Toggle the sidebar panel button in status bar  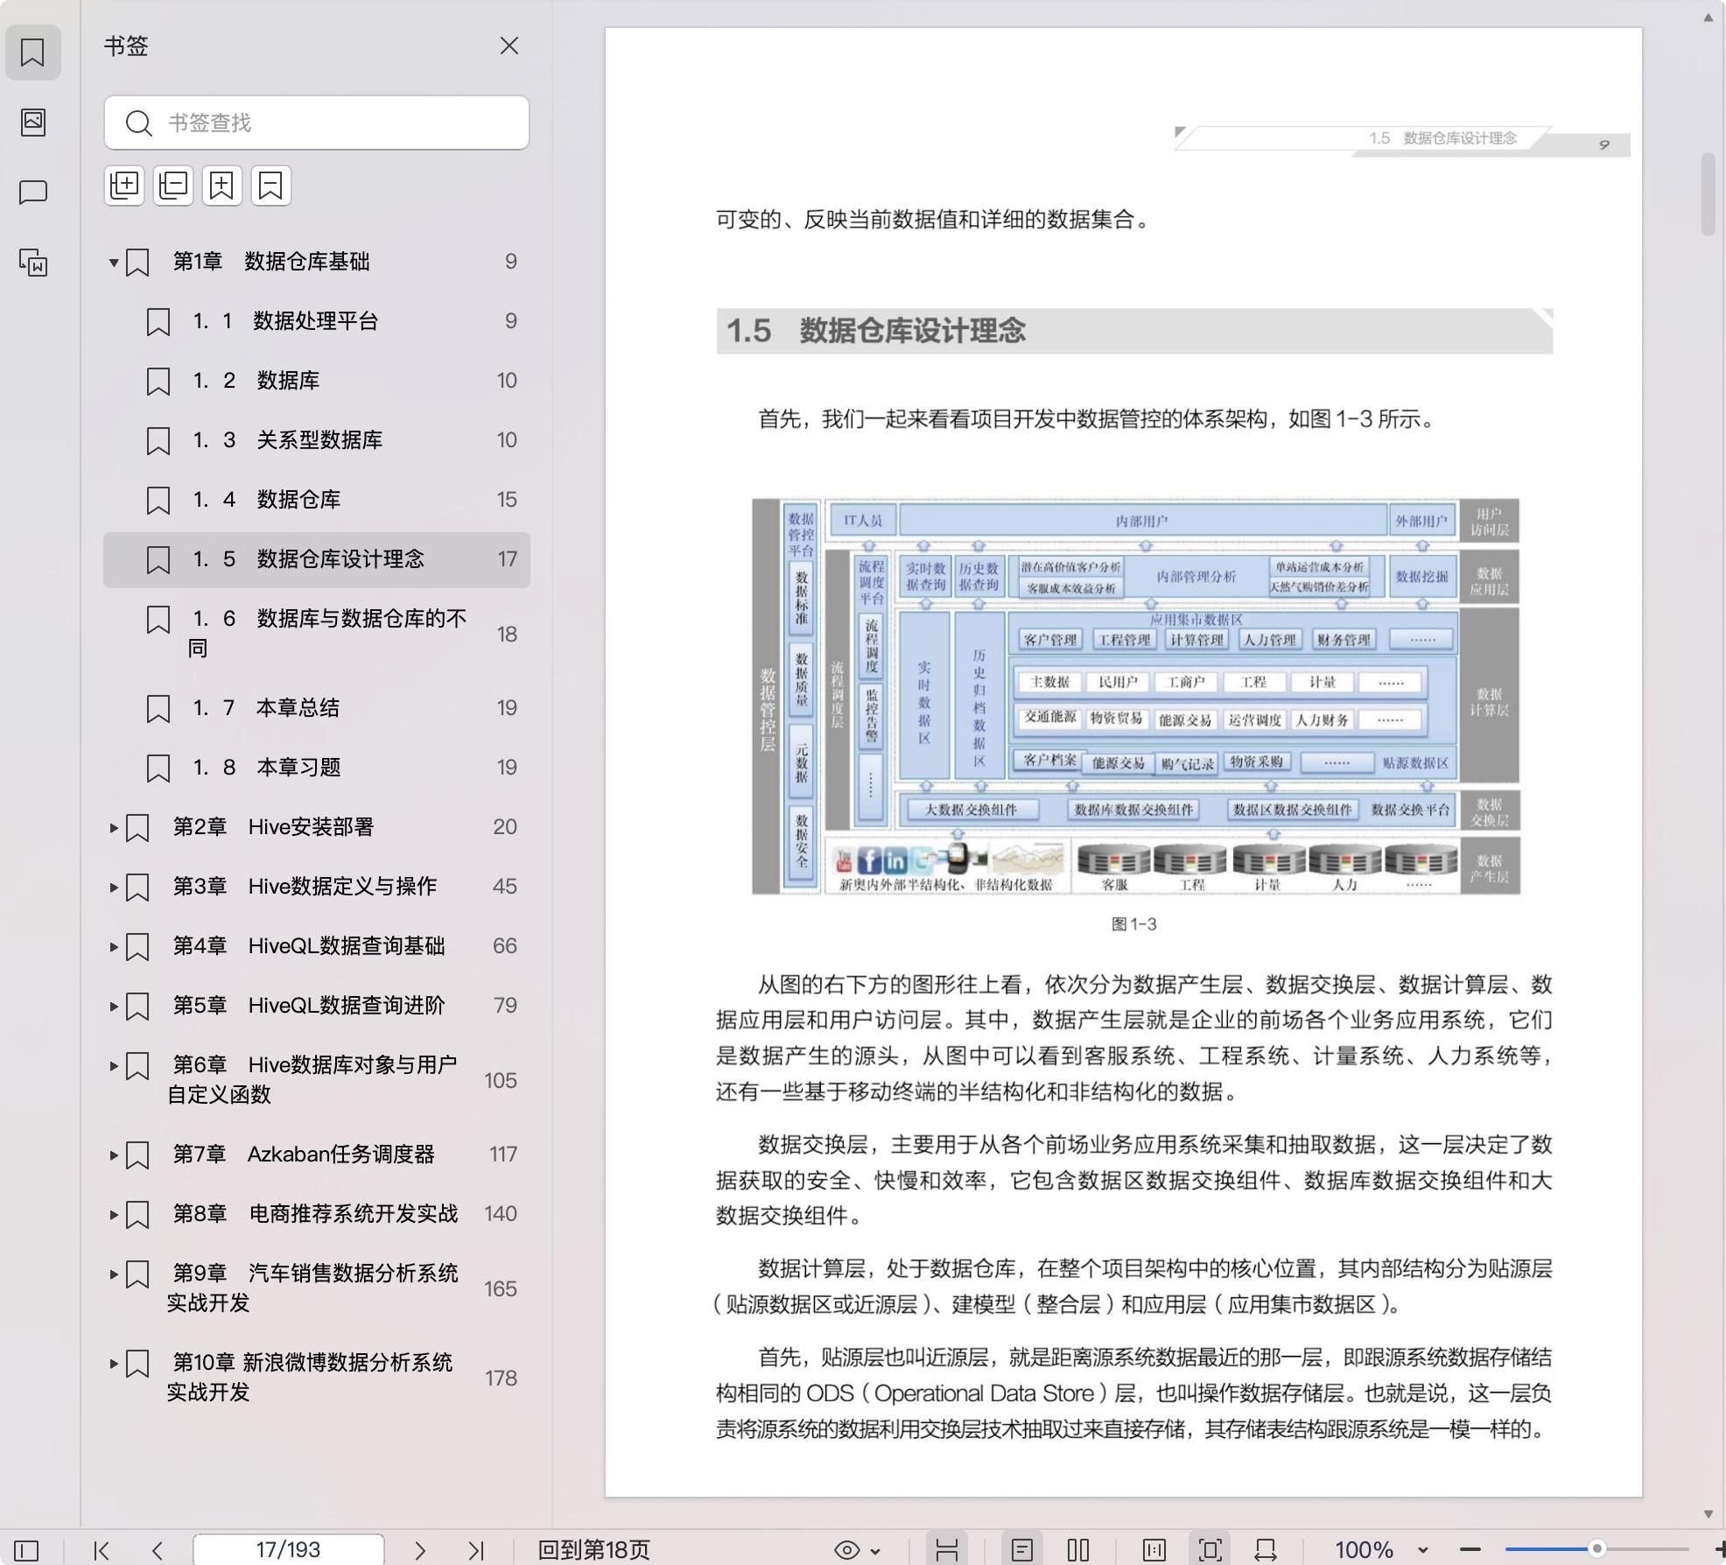26,1550
